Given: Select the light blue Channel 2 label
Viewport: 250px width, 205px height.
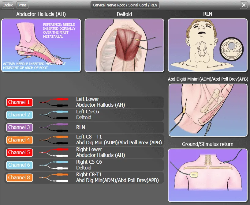Looking at the screenshot, I should pyautogui.click(x=20, y=115).
